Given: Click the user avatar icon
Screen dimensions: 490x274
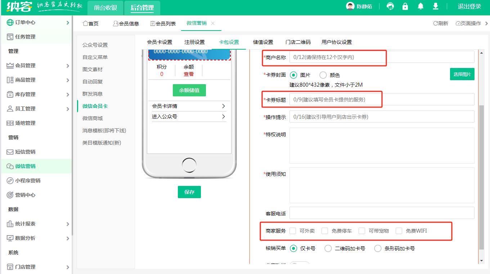Looking at the screenshot, I should [x=350, y=6].
